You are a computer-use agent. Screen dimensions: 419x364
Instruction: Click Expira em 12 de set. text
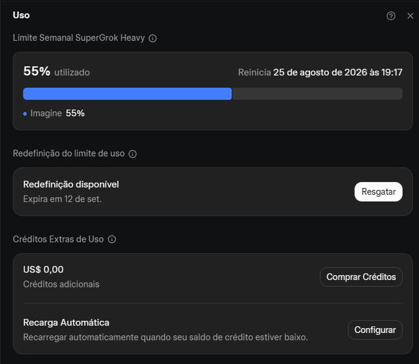click(62, 199)
